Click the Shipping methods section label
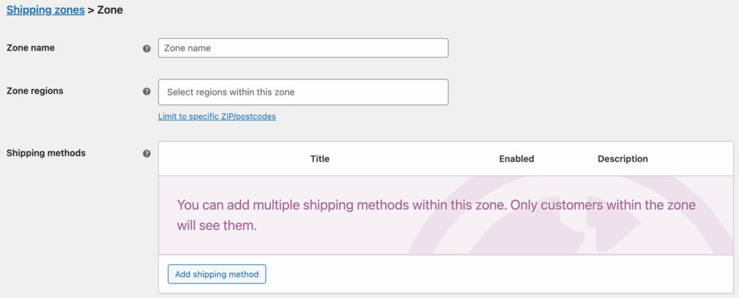Image resolution: width=739 pixels, height=298 pixels. click(x=46, y=153)
